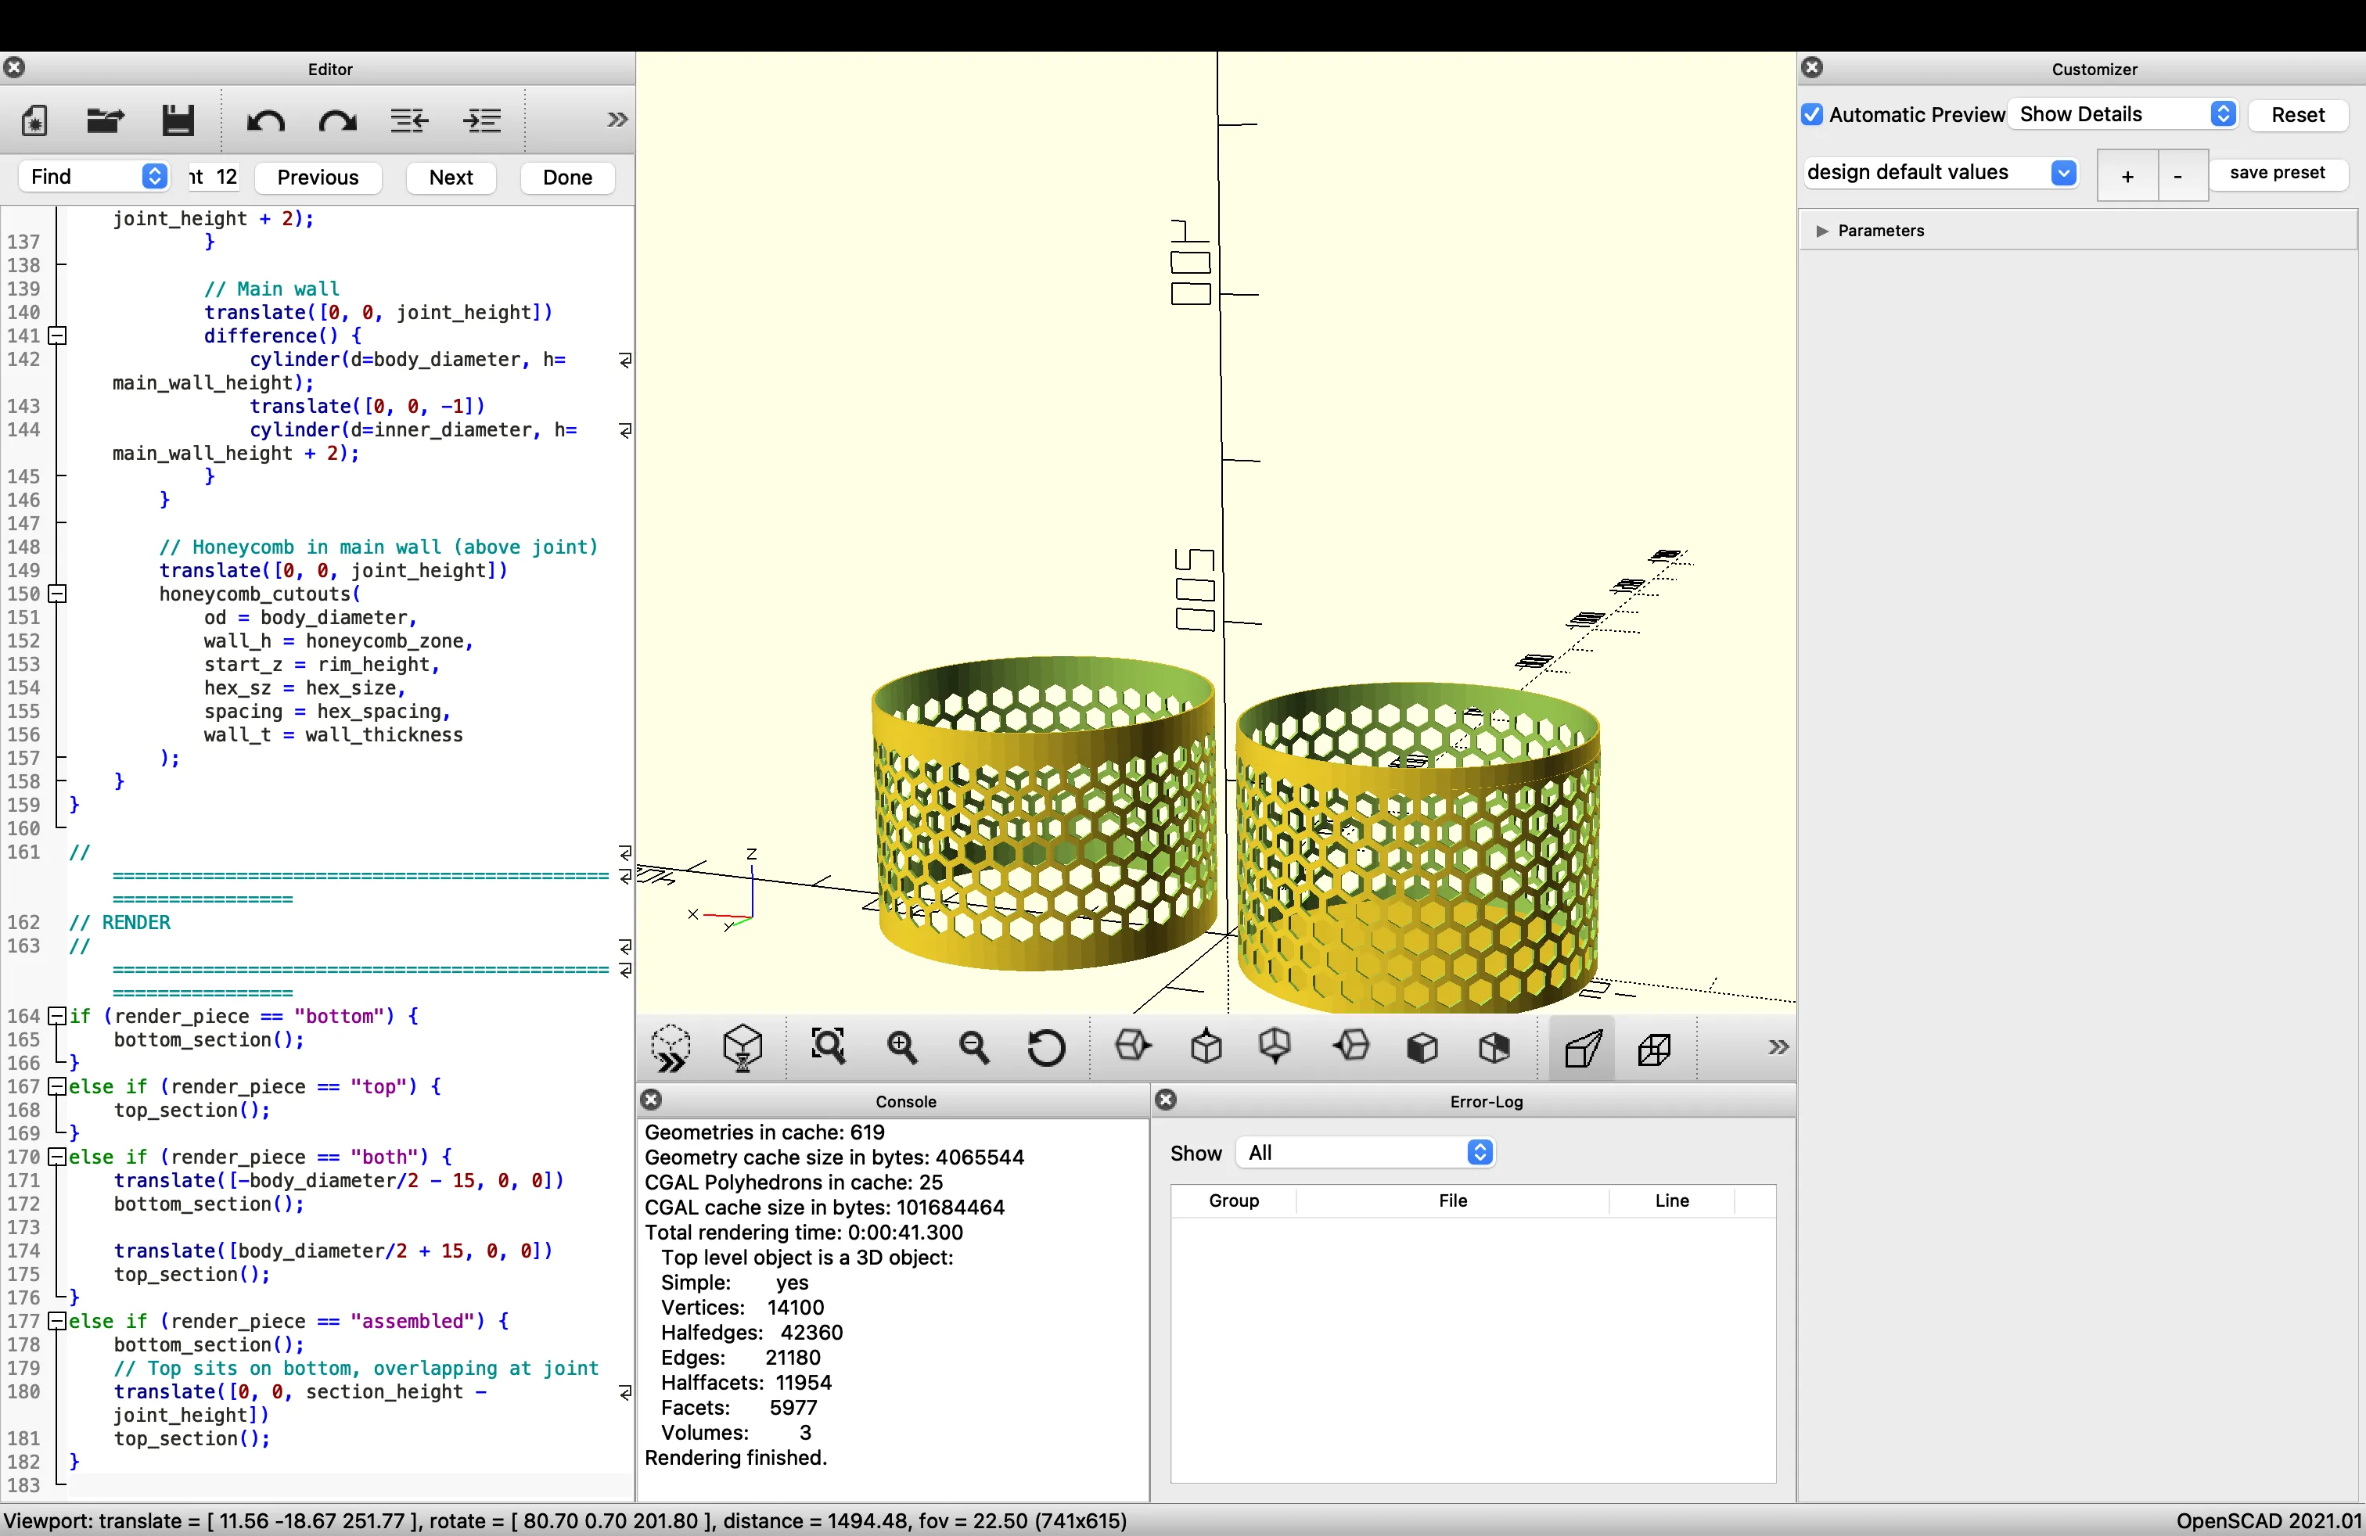Toggle the Automatic Preview checkbox
The image size is (2366, 1536).
pyautogui.click(x=1812, y=114)
